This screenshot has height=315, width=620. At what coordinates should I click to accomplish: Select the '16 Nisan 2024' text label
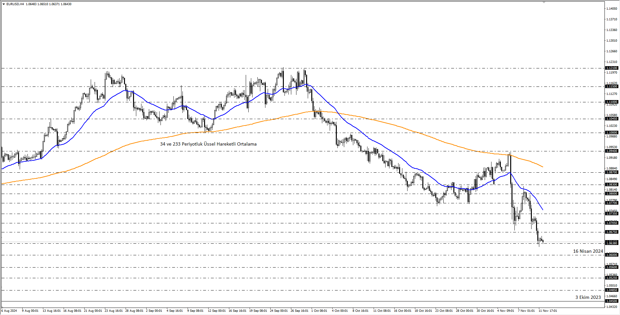[x=588, y=251]
